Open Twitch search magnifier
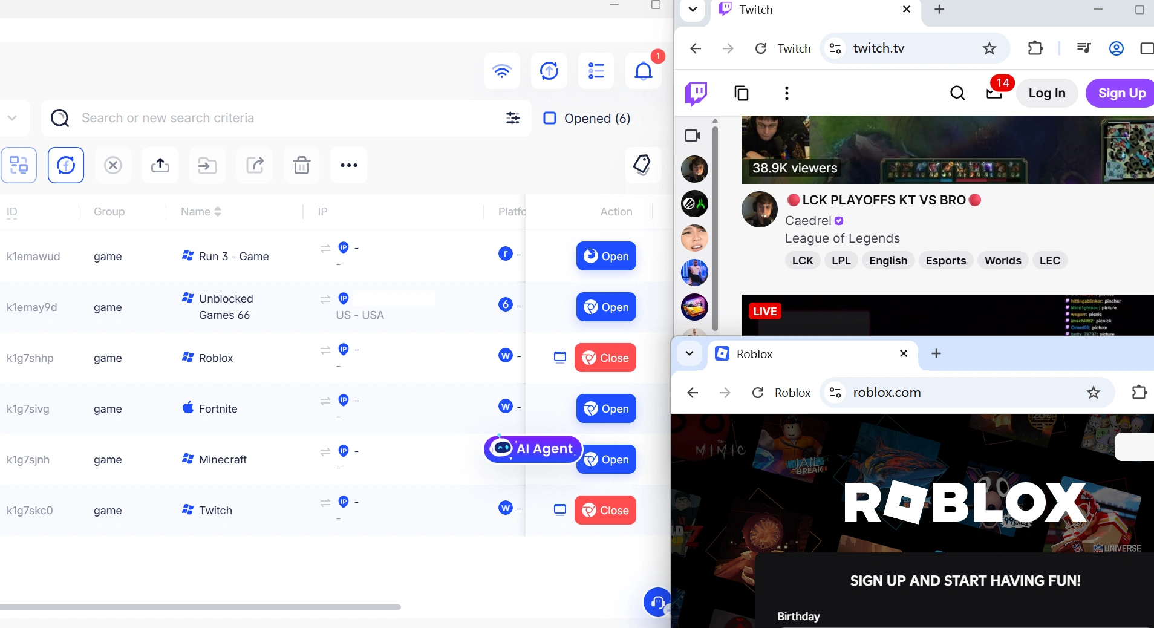Image resolution: width=1154 pixels, height=628 pixels. tap(957, 93)
